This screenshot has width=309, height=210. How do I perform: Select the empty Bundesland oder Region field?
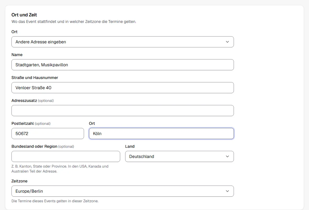point(66,156)
